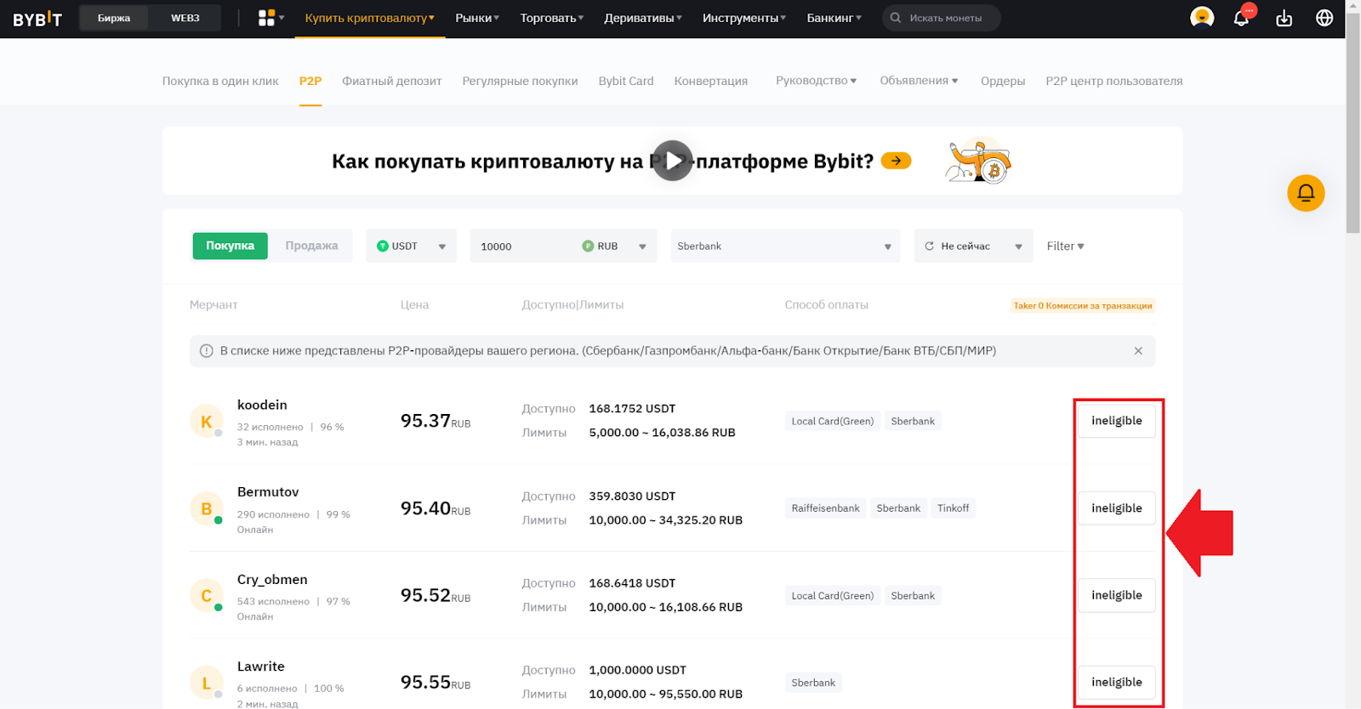Open Lawrite merchant name link
Screen dimensions: 1361x709
(x=261, y=666)
